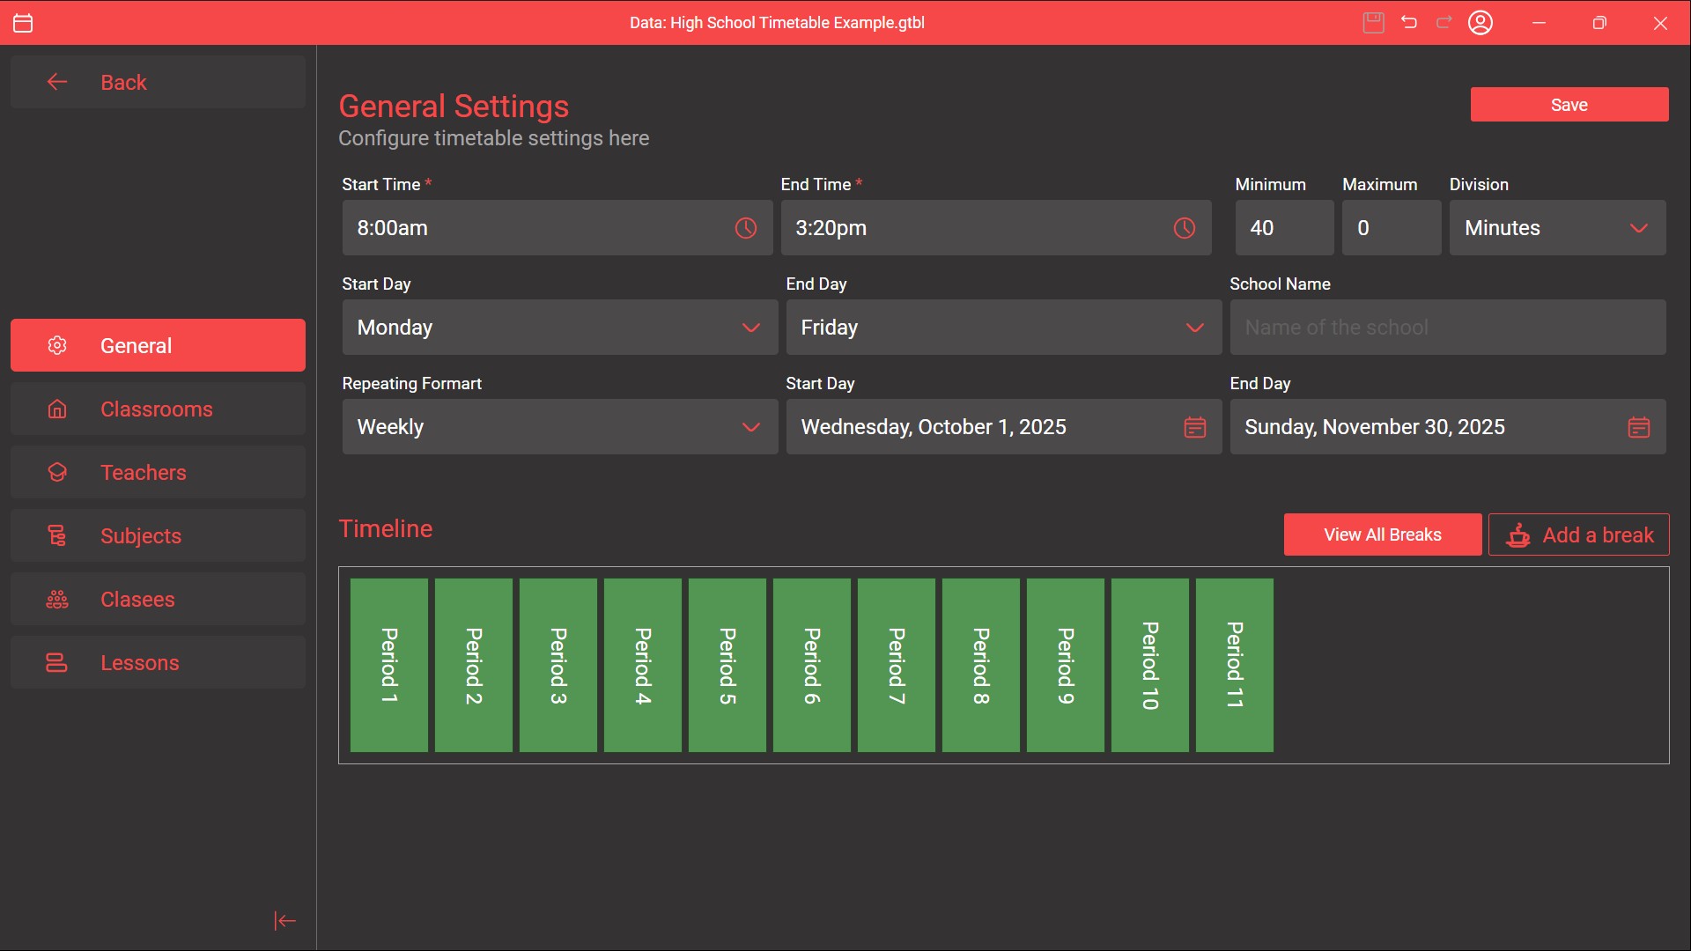
Task: Click the redo arrow icon
Action: (x=1444, y=23)
